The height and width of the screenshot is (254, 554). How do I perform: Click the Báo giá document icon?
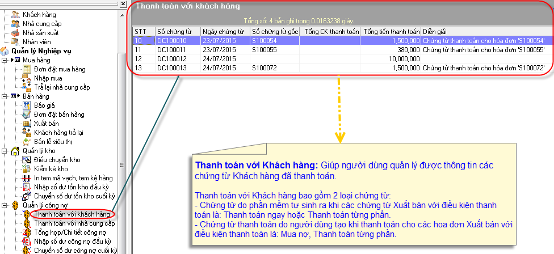point(27,105)
